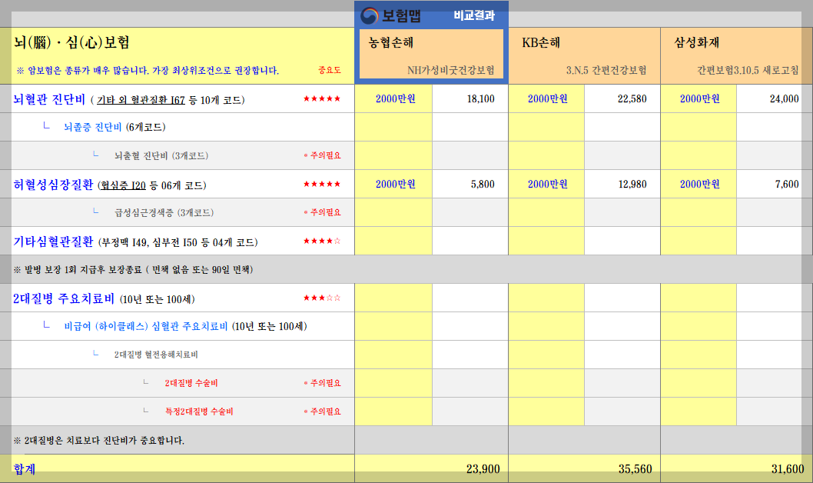The width and height of the screenshot is (813, 483).
Task: Select KB손해 2000만원 cell for 허혈성심장질환
Action: click(x=546, y=184)
